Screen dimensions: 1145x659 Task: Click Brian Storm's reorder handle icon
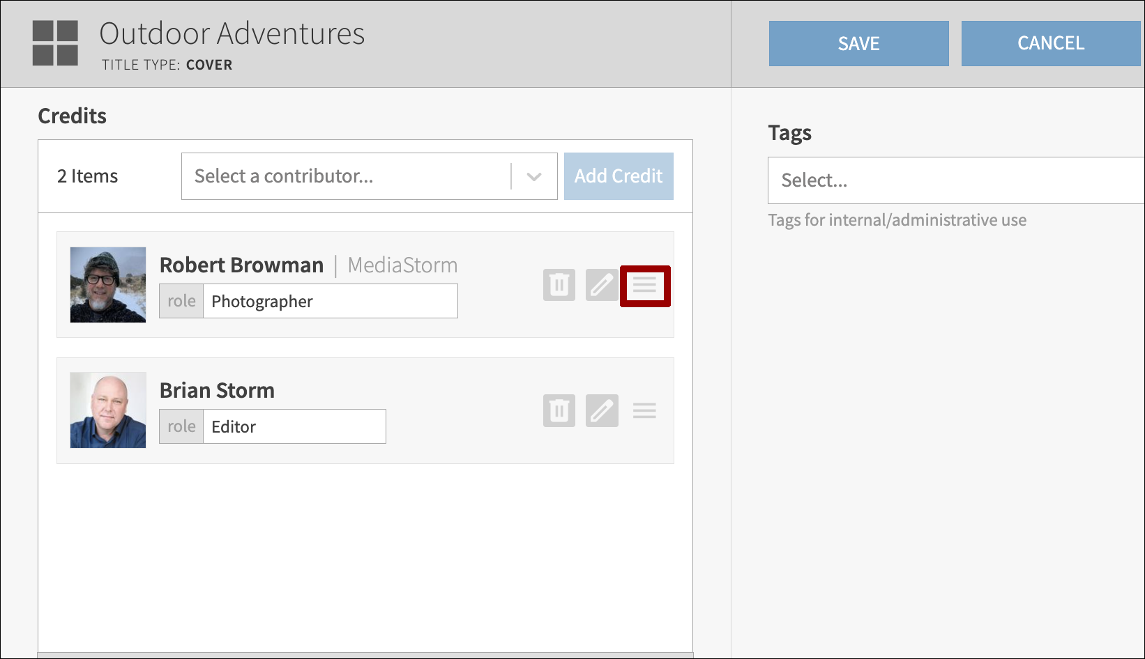tap(644, 410)
